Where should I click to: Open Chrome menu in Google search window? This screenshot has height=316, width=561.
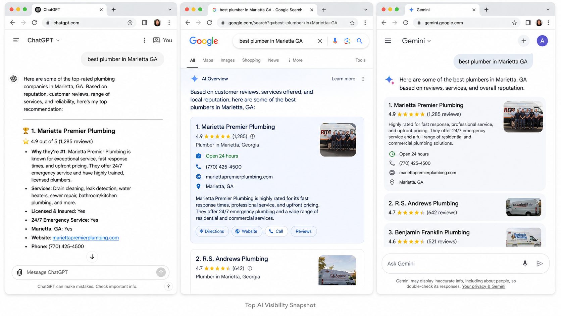pos(365,23)
